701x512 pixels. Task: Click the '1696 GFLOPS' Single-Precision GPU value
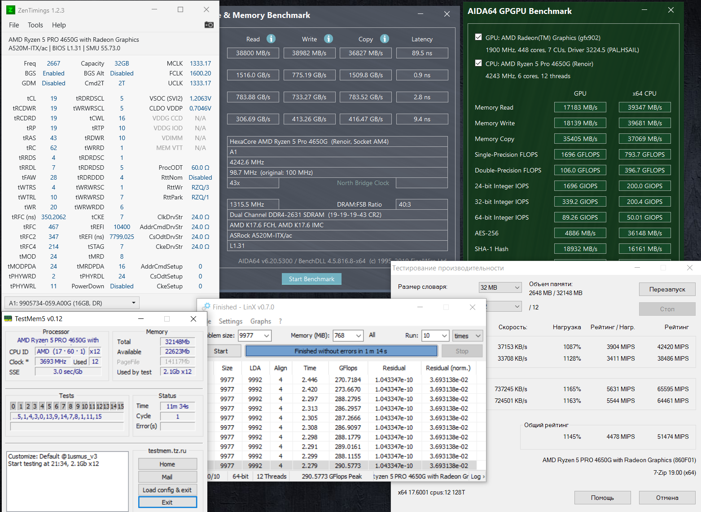point(580,154)
